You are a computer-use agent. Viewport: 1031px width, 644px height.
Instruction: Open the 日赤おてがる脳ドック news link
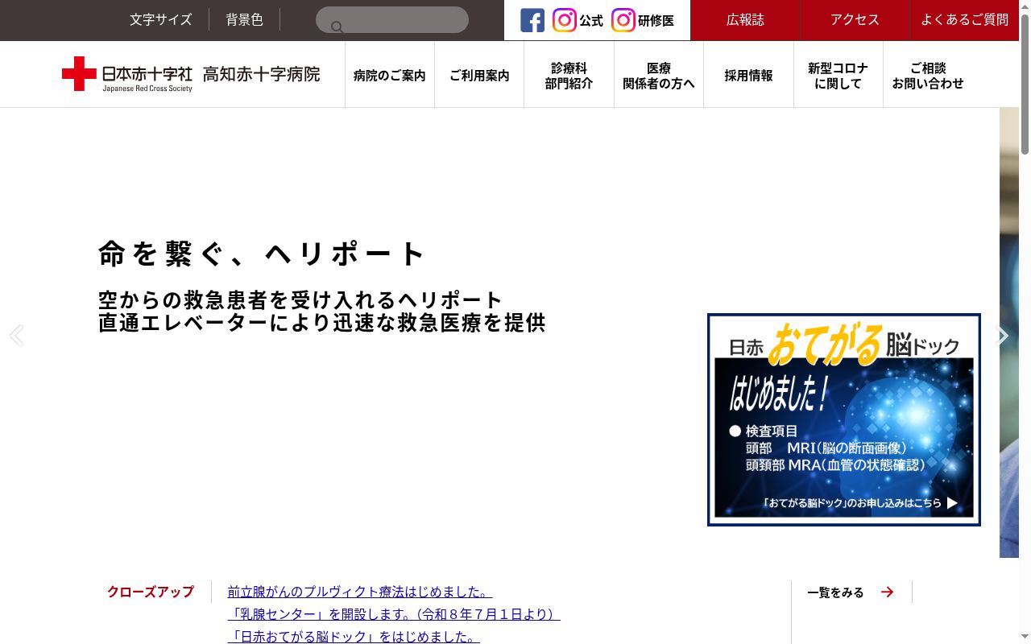coord(354,636)
